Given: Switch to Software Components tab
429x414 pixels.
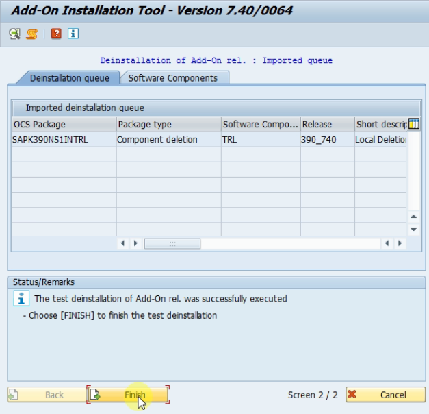Looking at the screenshot, I should pyautogui.click(x=173, y=78).
